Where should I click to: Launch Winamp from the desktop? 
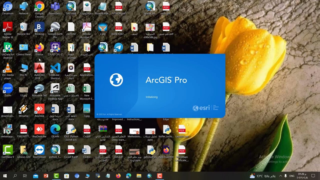click(x=24, y=111)
